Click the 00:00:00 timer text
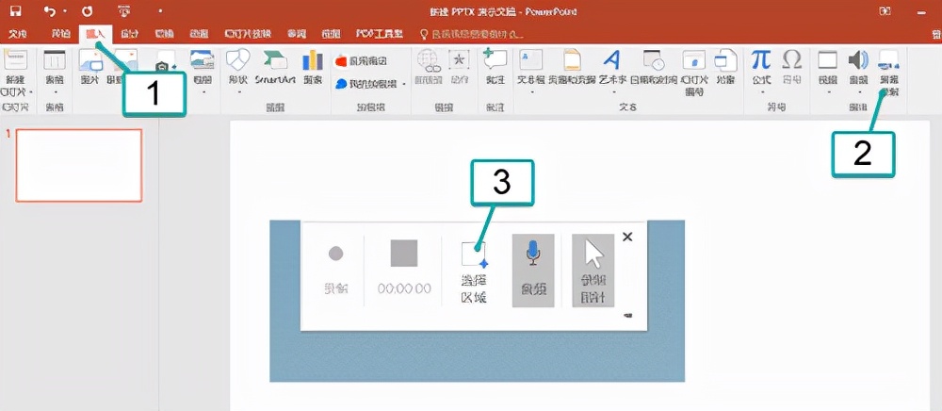Screen dimensions: 942x411 tap(404, 289)
